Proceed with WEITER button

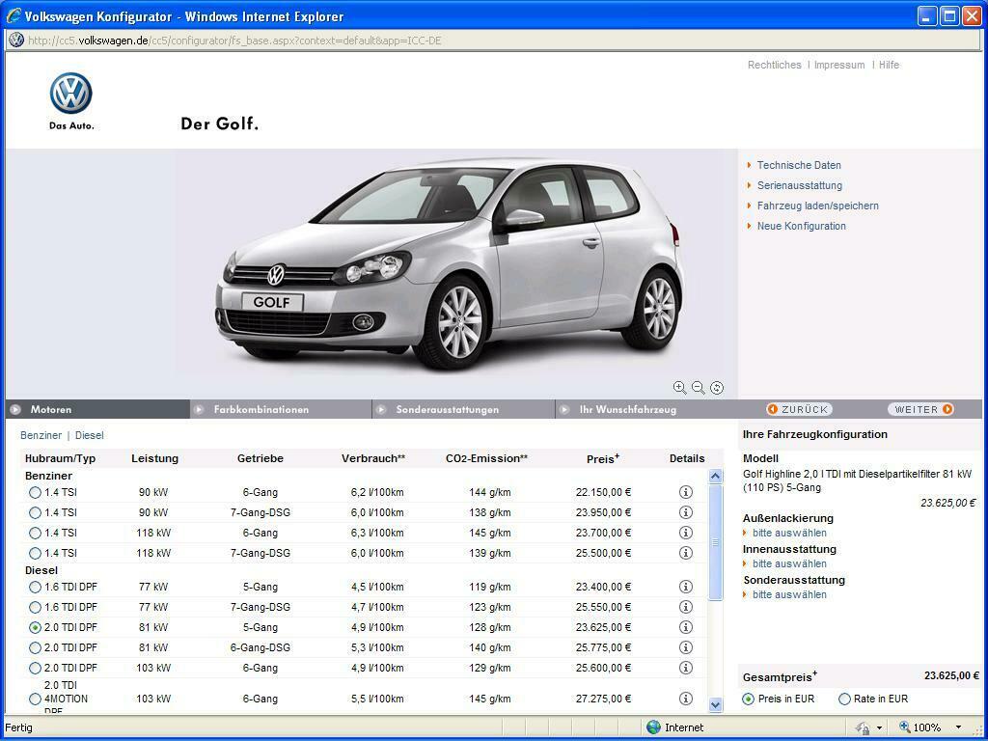pyautogui.click(x=921, y=409)
